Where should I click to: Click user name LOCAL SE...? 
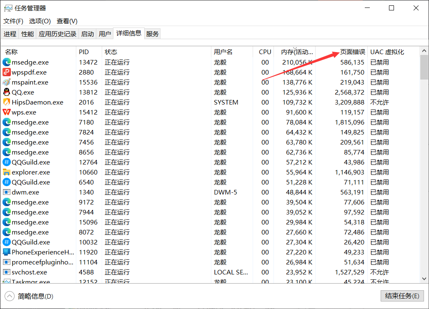point(231,272)
